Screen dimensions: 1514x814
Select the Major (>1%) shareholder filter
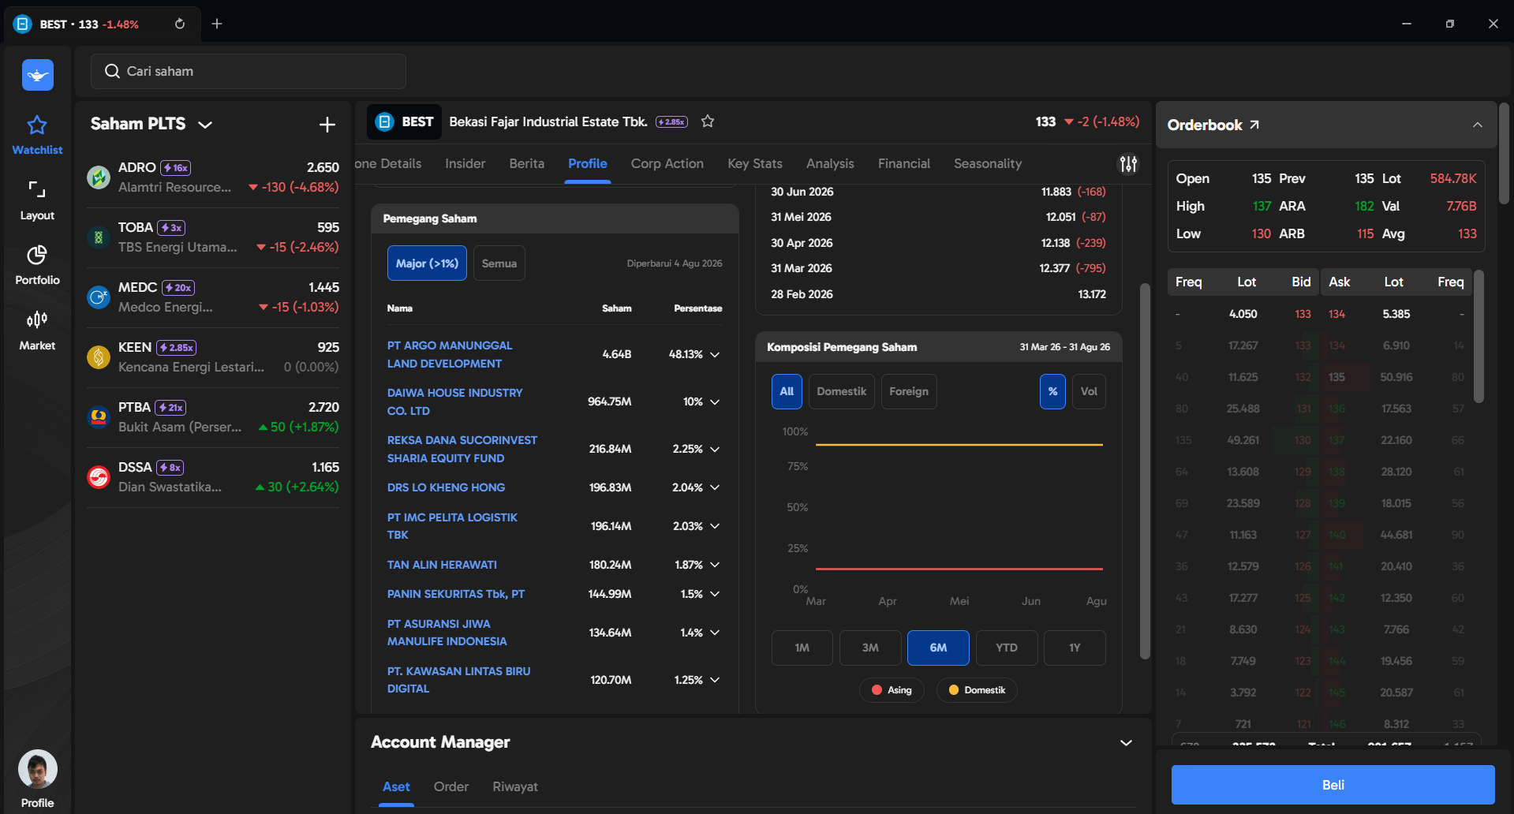point(427,263)
